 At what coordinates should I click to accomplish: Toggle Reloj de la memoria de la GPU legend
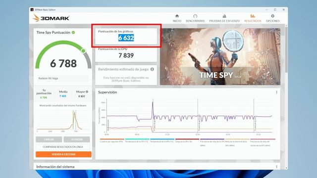click(237, 142)
